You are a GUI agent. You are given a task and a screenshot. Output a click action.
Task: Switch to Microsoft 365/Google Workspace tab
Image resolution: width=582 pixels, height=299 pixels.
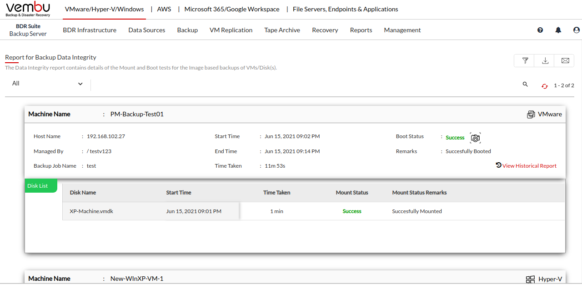click(232, 9)
